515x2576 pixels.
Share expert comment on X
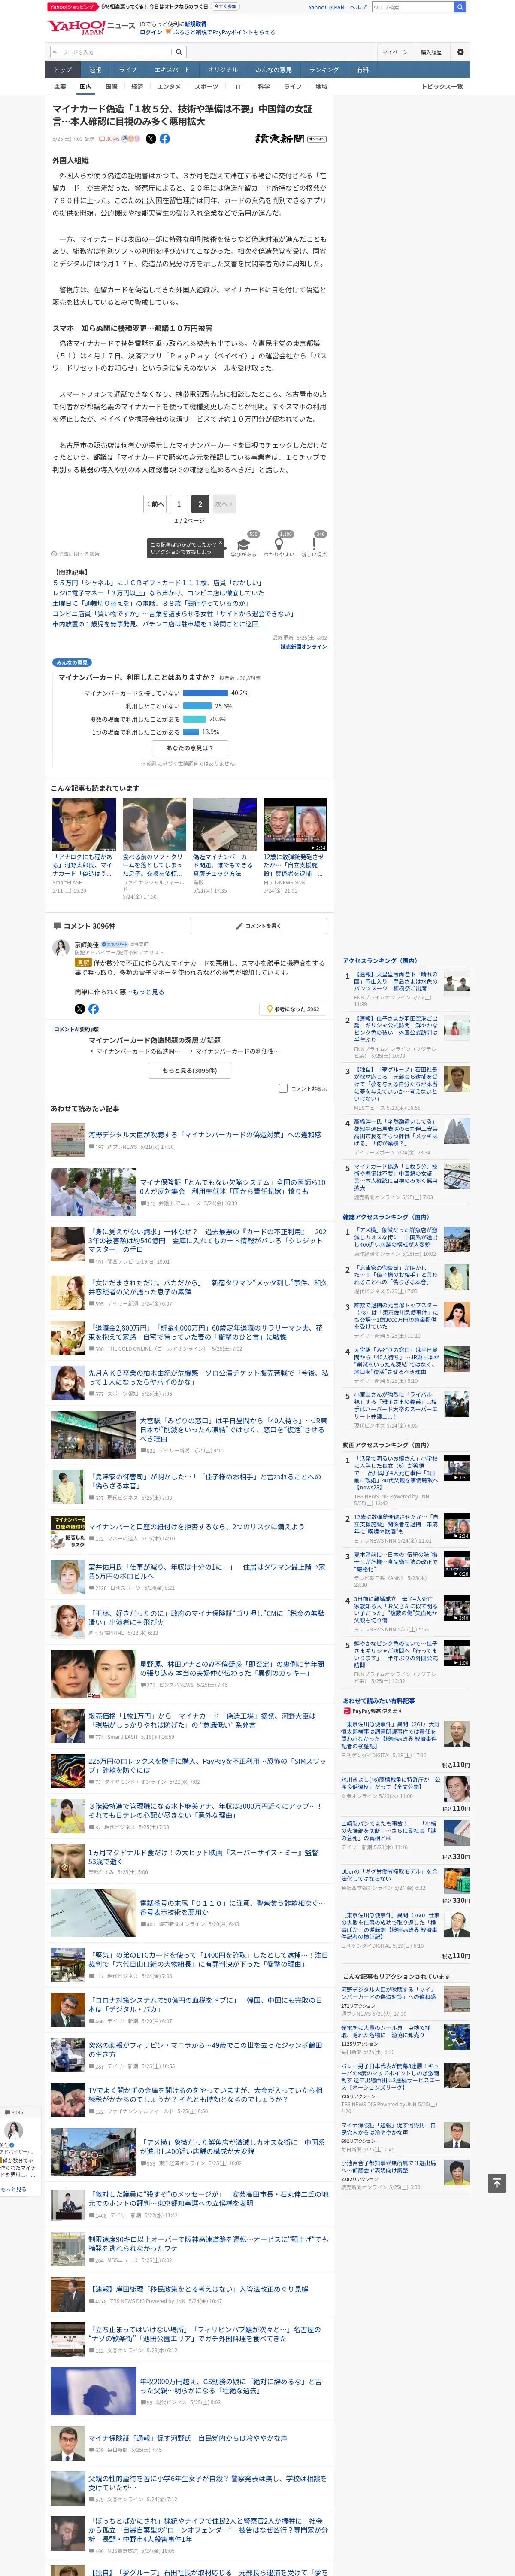coord(80,1009)
